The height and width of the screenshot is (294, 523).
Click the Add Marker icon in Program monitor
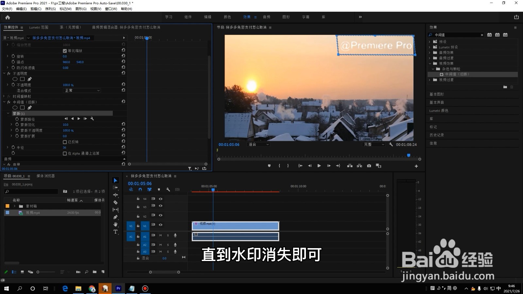269,166
